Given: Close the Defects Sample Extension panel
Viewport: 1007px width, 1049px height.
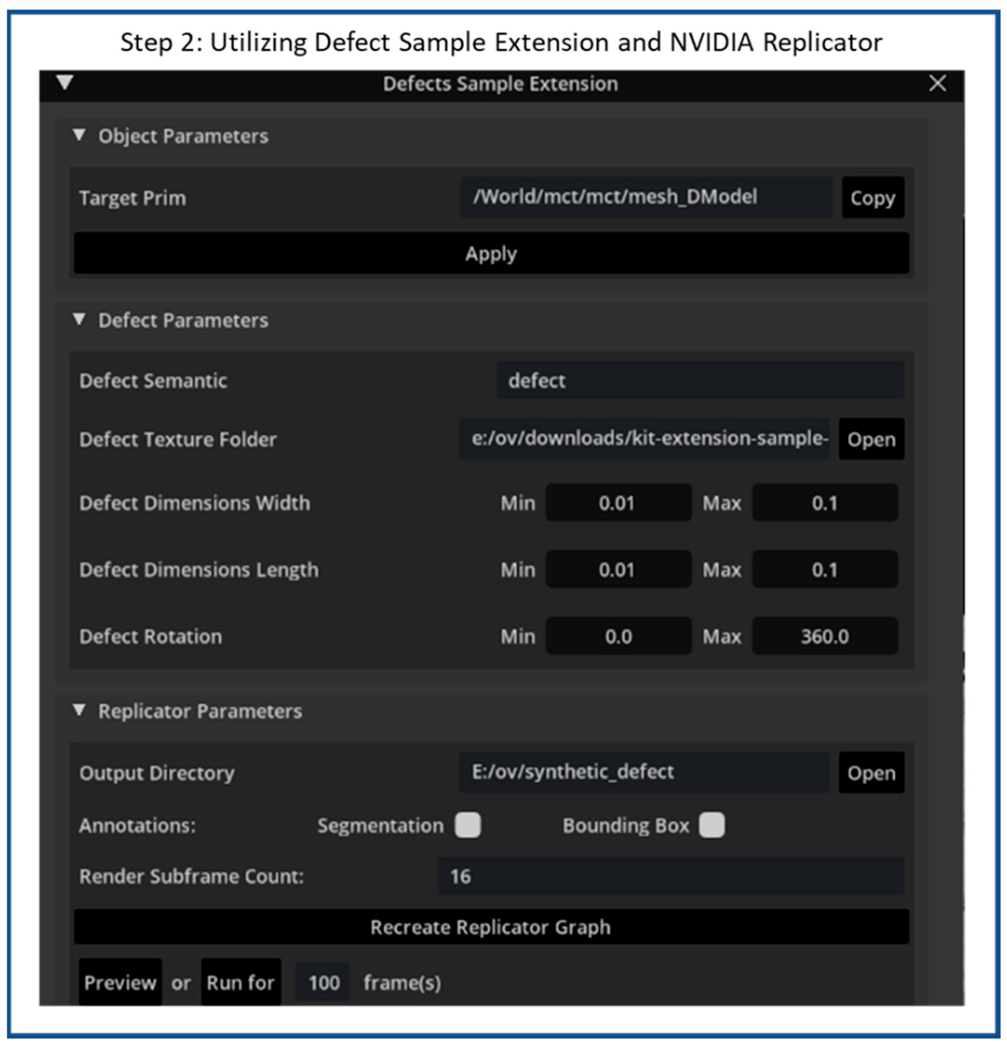Looking at the screenshot, I should click(x=937, y=83).
